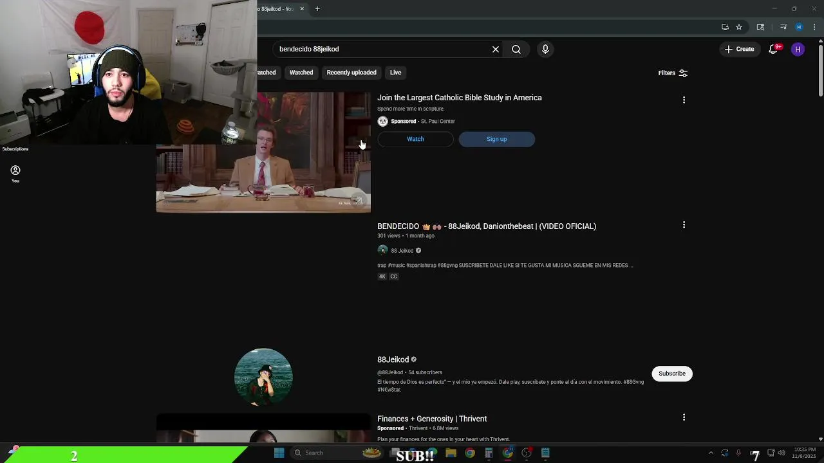Screen dimensions: 824x463
Task: Open a new browser tab
Action: (317, 8)
